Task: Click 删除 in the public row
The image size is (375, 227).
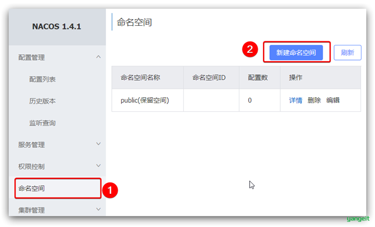Action: pos(314,100)
